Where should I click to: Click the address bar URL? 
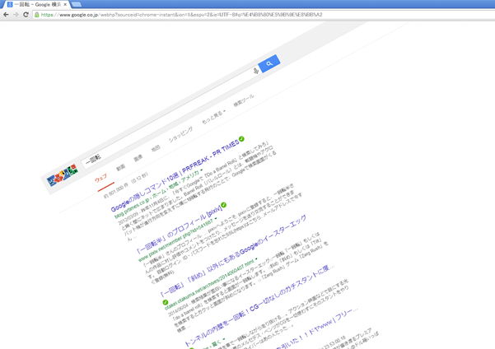tap(181, 15)
